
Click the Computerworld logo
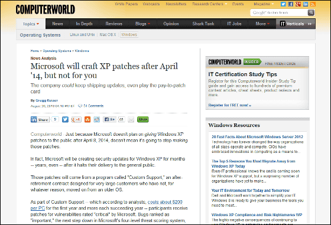click(x=46, y=9)
